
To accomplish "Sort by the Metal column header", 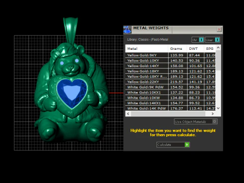I will pyautogui.click(x=147, y=49).
